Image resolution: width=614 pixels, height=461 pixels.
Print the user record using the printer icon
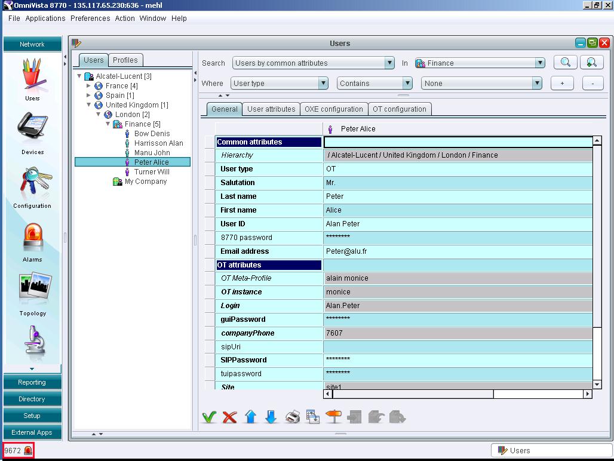point(292,416)
